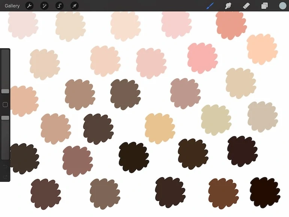Open the Adjustments magic wand menu
This screenshot has height=217, width=289.
click(44, 6)
